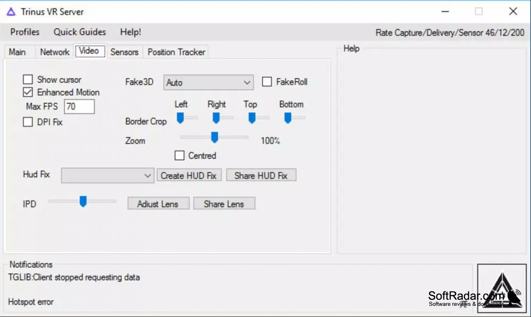Open the Help! menu
Viewport: 531px width, 317px height.
pos(131,32)
